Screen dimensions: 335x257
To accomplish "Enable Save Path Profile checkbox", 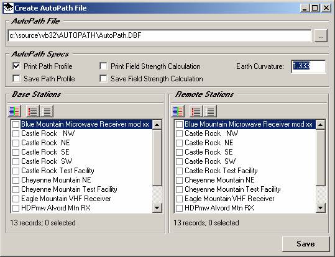I will point(16,79).
